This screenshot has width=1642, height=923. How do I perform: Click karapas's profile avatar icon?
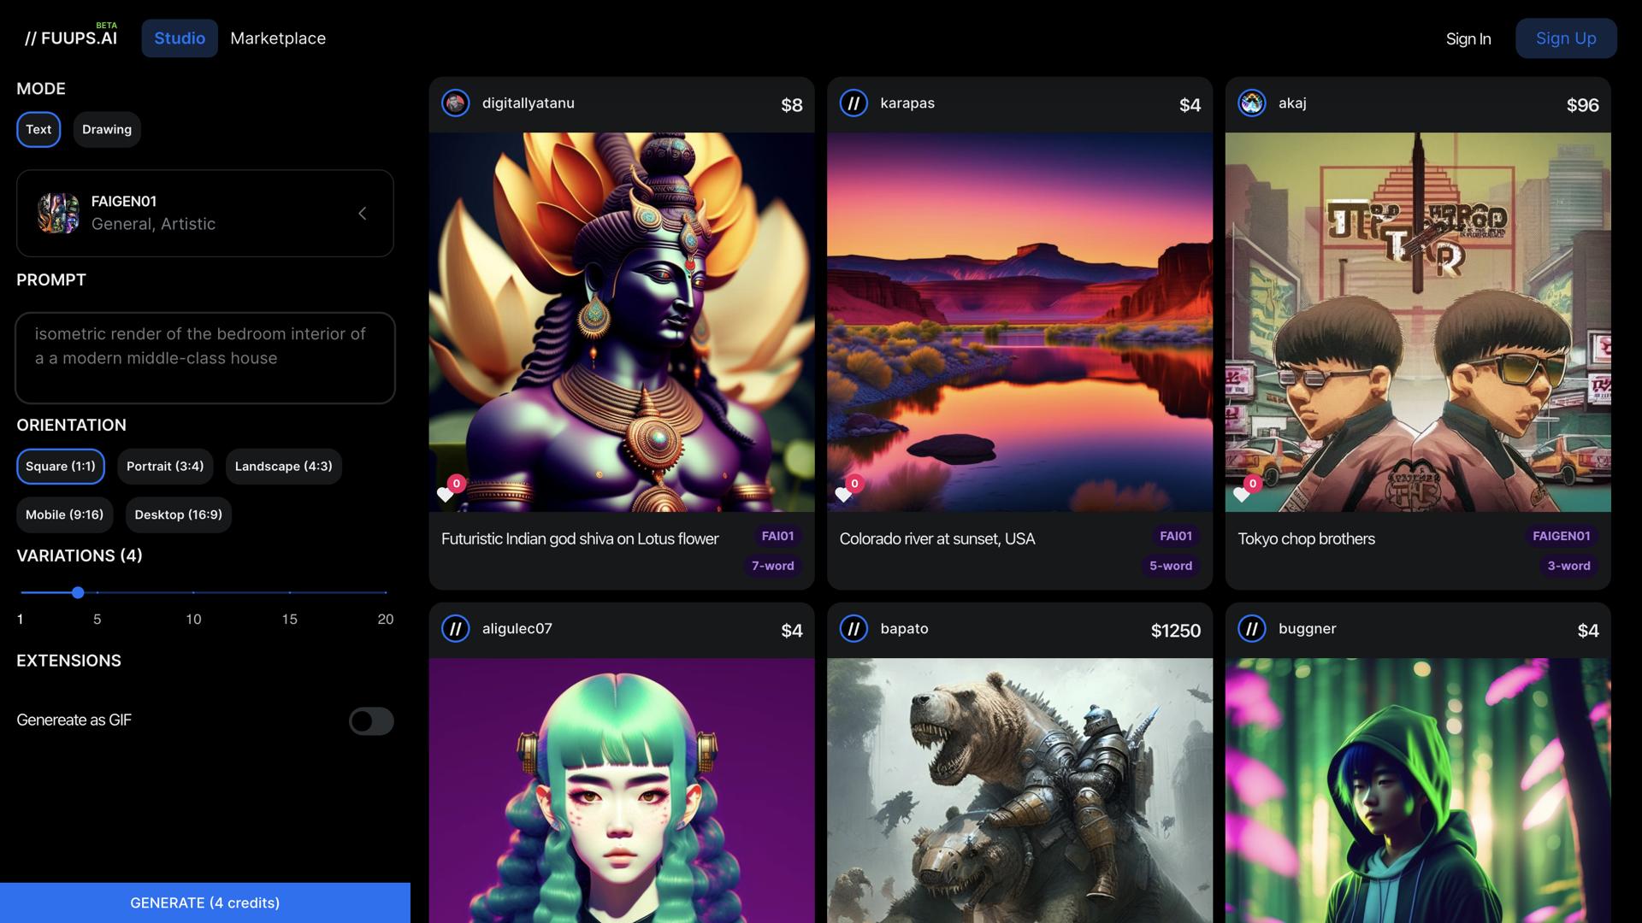tap(853, 103)
